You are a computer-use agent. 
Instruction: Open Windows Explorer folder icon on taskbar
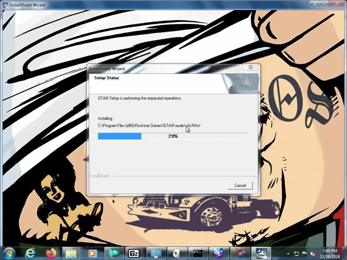(71, 253)
